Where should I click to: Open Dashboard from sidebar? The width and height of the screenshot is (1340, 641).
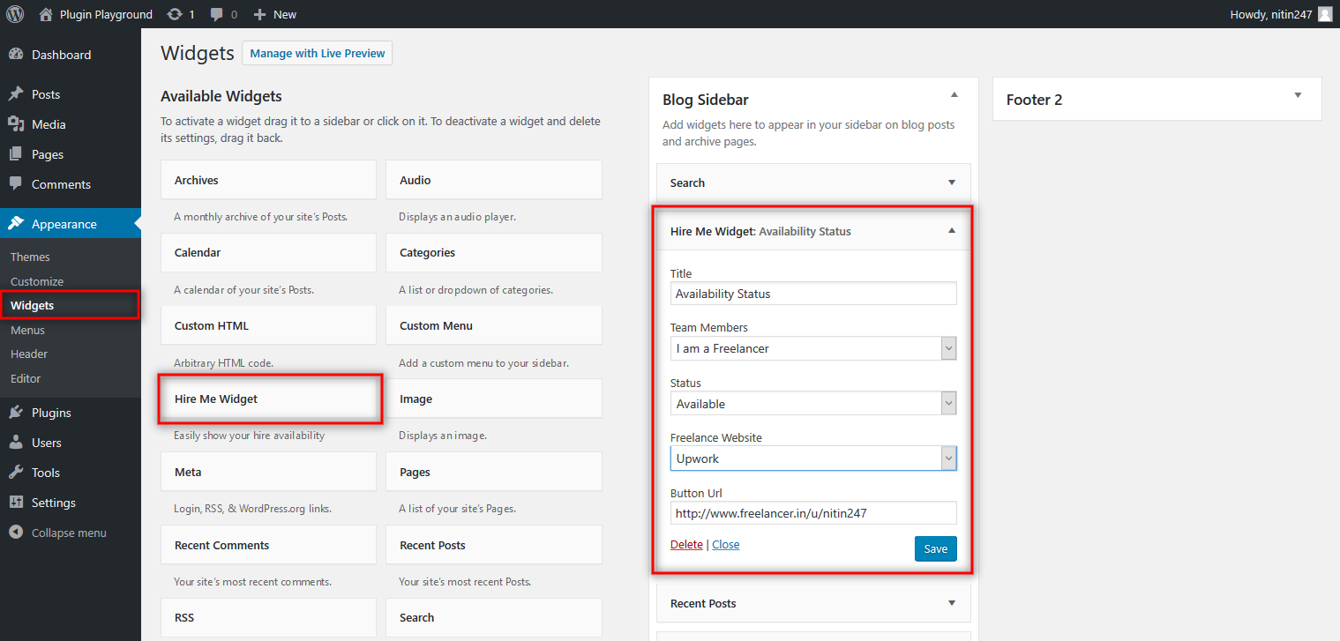coord(61,55)
